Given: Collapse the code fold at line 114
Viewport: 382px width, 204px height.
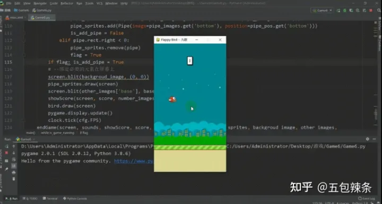Looking at the screenshot, I should click(24, 55).
